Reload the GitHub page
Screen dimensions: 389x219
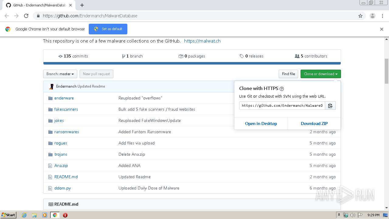pos(26,16)
